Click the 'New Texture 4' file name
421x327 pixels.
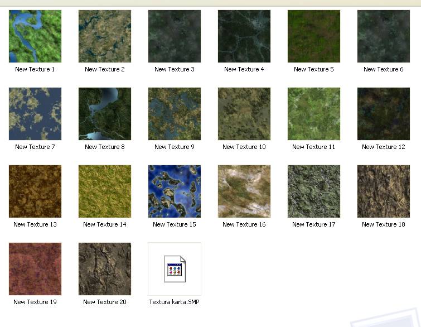(244, 69)
